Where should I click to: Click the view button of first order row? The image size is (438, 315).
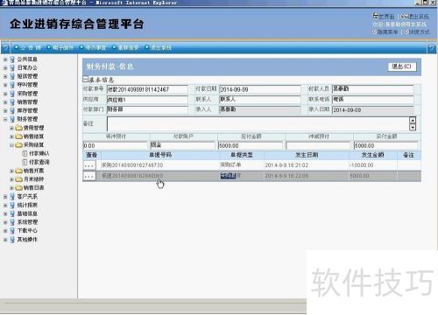89,165
